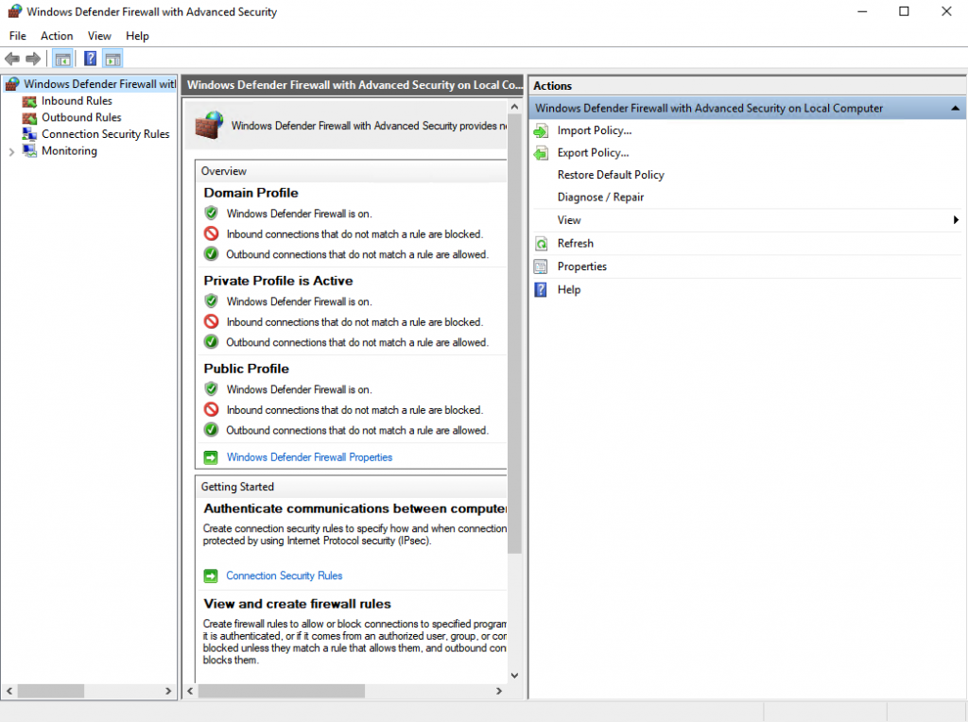
Task: Choose Restore Default Policy action
Action: (x=611, y=175)
